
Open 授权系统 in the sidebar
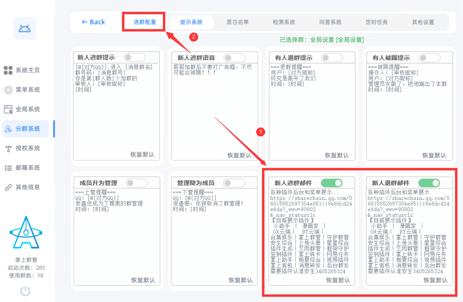(22, 148)
